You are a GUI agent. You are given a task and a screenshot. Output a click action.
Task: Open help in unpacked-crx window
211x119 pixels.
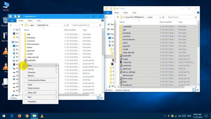coord(103,20)
